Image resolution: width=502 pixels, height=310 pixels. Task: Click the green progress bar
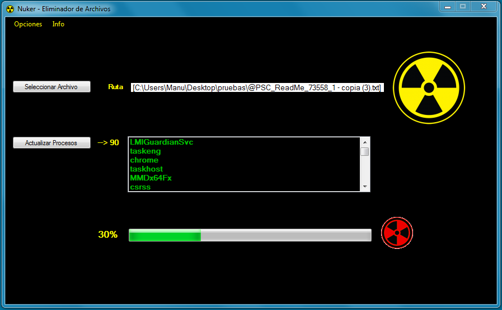[x=250, y=235]
